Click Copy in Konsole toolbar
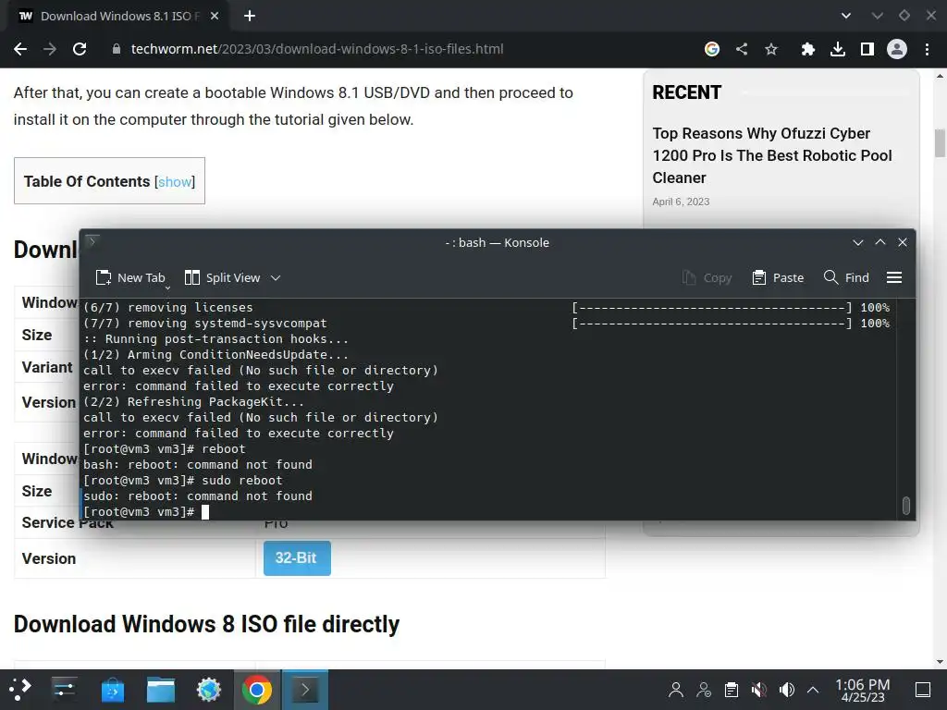The image size is (947, 710). [x=707, y=277]
